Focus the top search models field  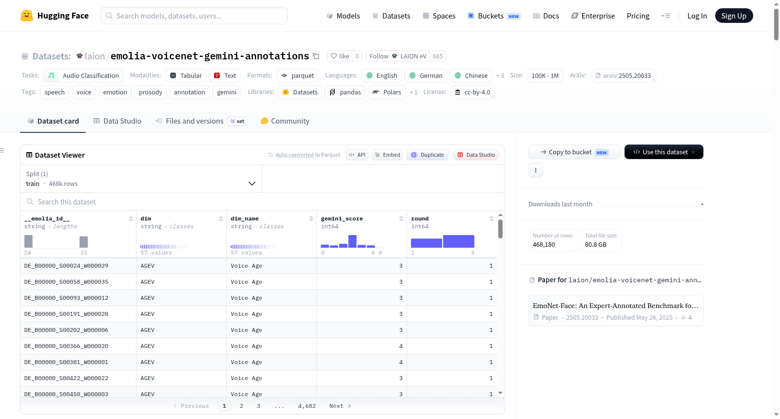click(x=194, y=16)
